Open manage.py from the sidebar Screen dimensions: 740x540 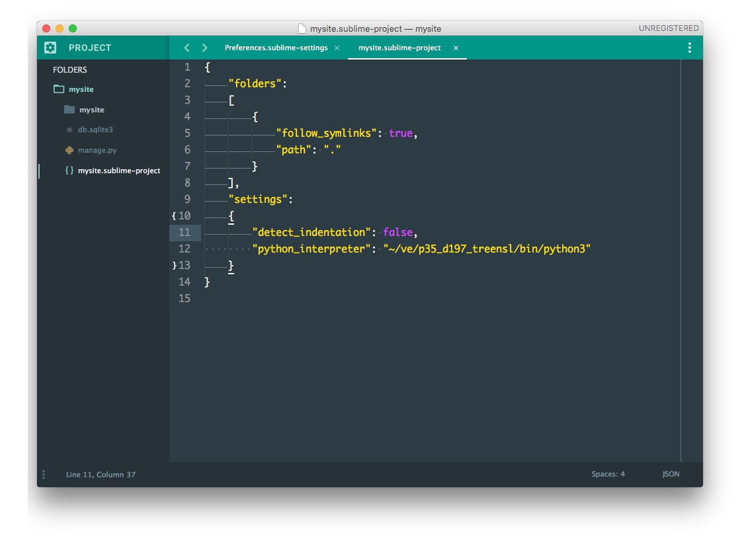click(97, 150)
